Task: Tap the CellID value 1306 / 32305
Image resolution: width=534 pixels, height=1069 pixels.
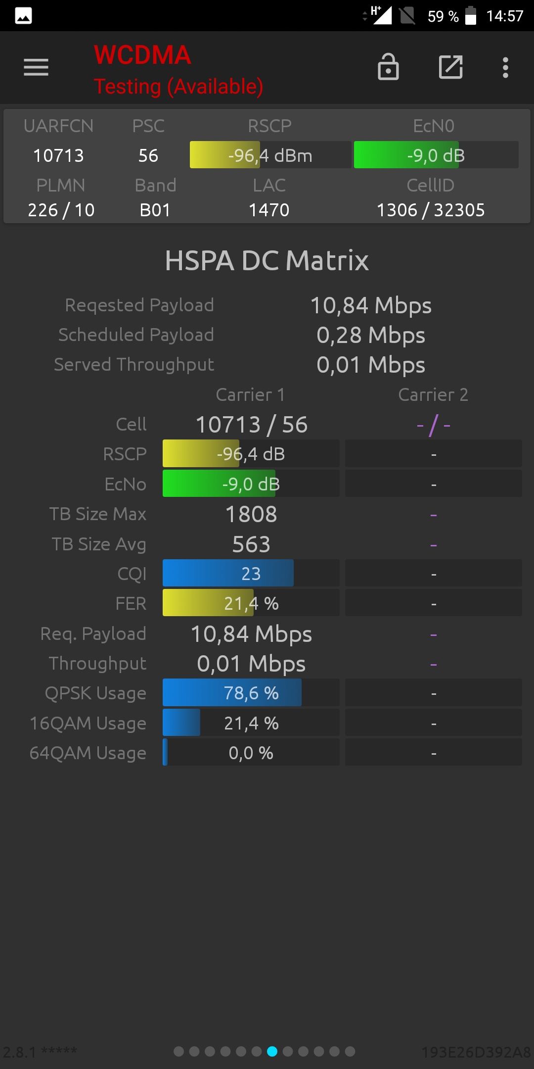Action: (x=431, y=210)
